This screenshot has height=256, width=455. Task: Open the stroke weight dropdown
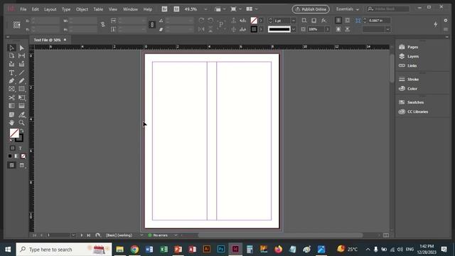[x=294, y=21]
